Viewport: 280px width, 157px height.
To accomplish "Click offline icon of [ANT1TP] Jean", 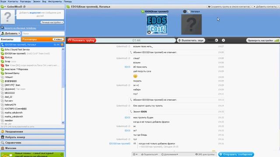I will pyautogui.click(x=2, y=85).
